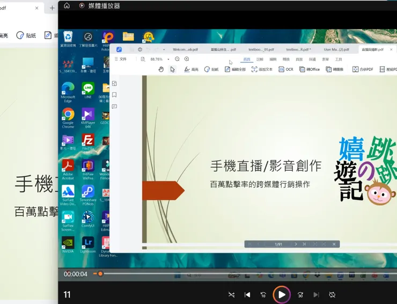Open NVIDIA desktop shortcut
This screenshot has height=304, width=397.
pos(68,245)
